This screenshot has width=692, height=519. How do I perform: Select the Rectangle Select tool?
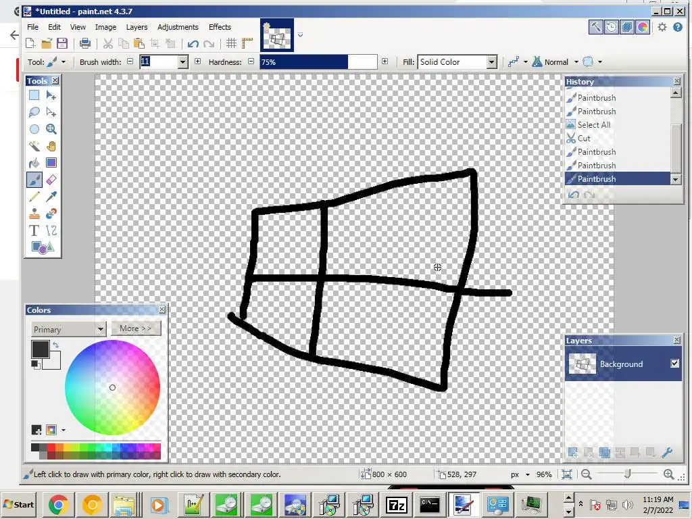34,95
